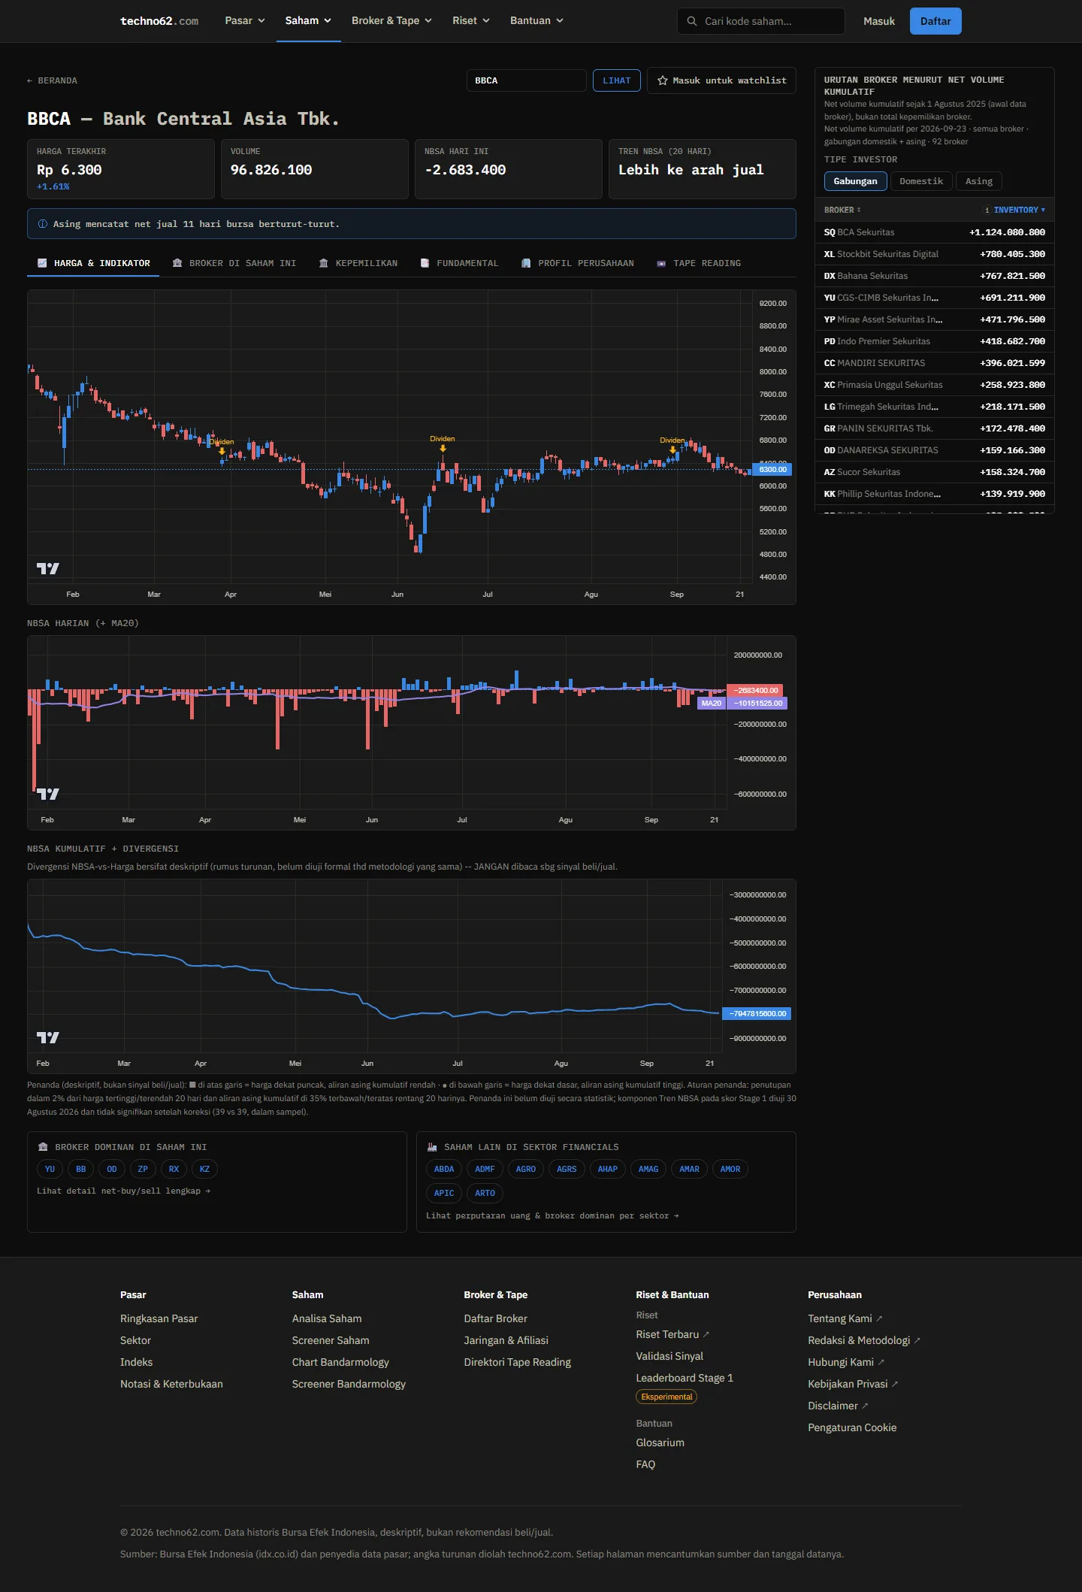Click the purple MA20 label on NBSA chart
Viewport: 1082px width, 1592px height.
(712, 704)
